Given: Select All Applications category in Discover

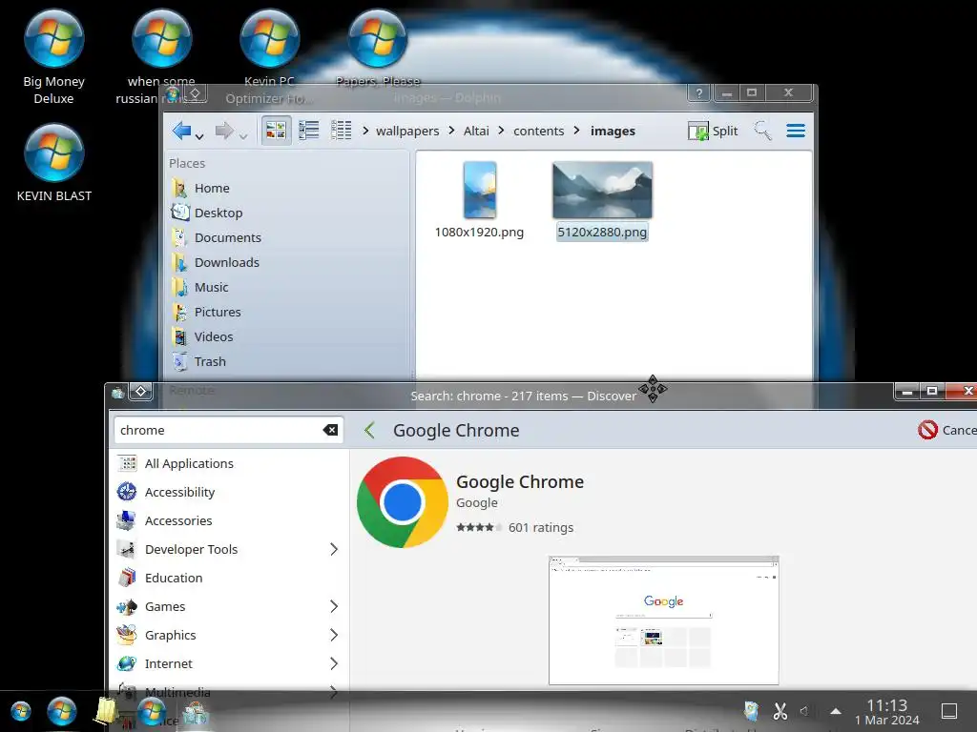Looking at the screenshot, I should tap(229, 464).
